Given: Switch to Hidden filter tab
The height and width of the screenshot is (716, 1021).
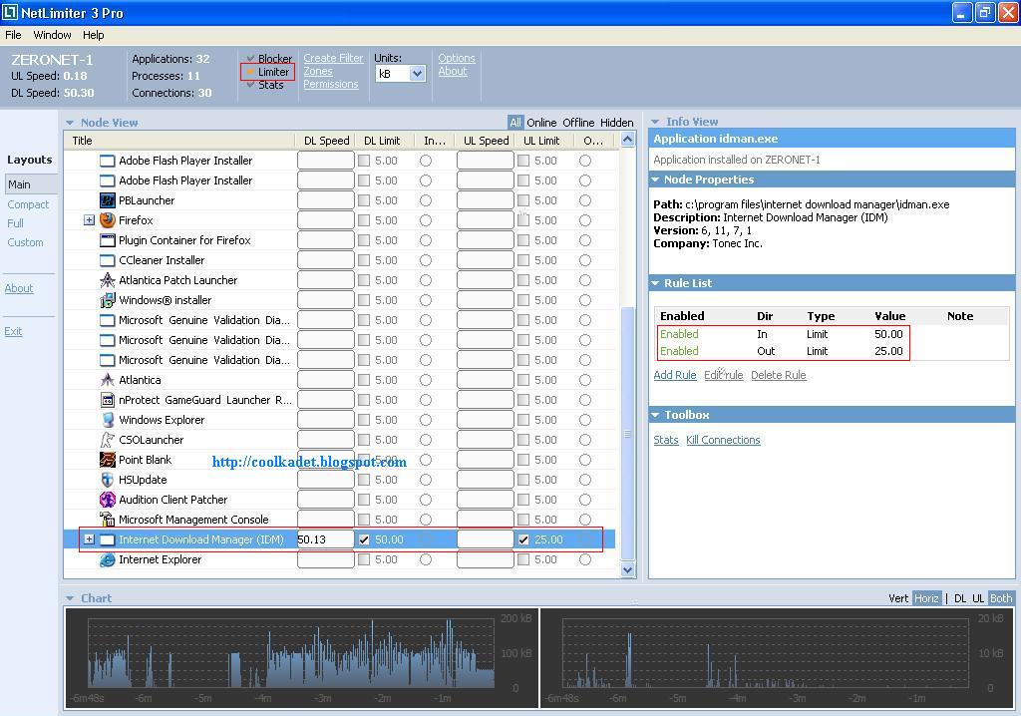Looking at the screenshot, I should (x=616, y=123).
